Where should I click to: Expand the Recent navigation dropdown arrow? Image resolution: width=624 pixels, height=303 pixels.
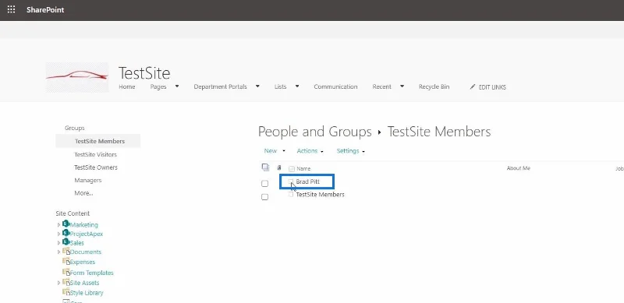pyautogui.click(x=402, y=86)
